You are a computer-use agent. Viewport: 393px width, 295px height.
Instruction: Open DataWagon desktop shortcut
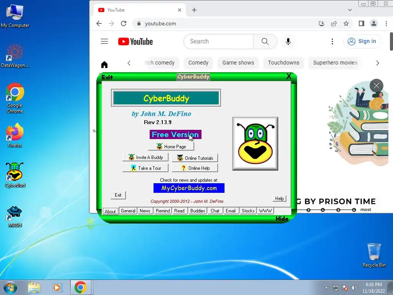tap(15, 55)
